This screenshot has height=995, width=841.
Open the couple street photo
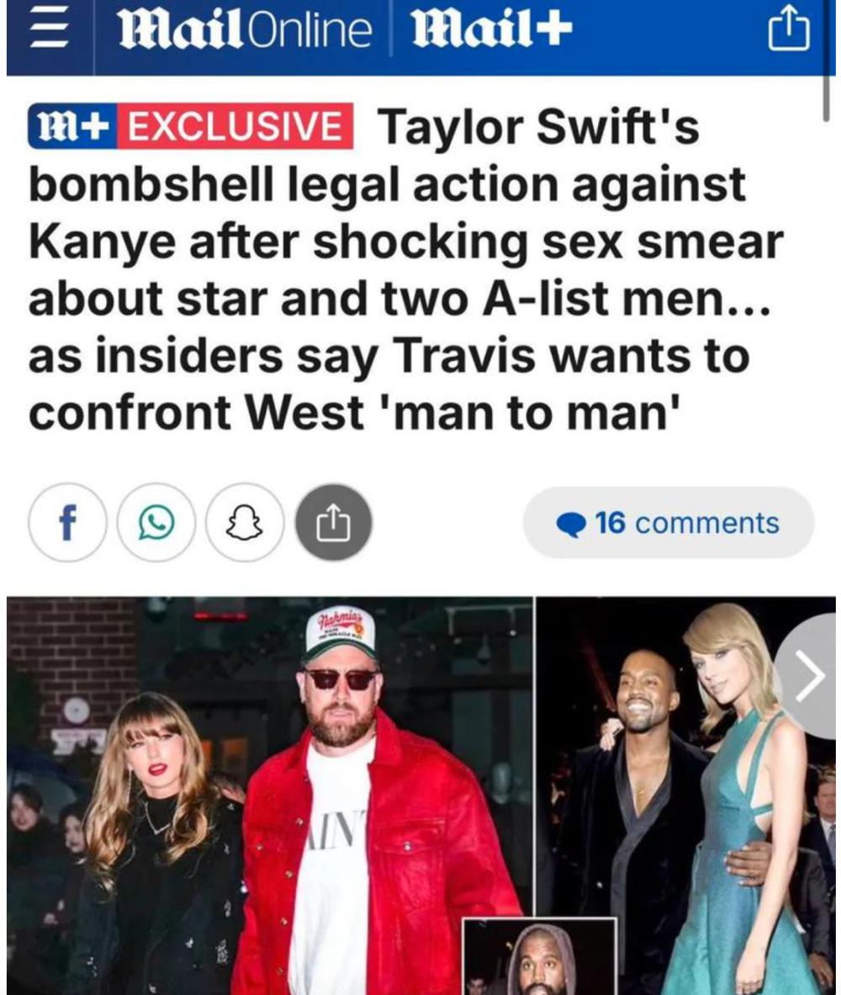click(270, 795)
